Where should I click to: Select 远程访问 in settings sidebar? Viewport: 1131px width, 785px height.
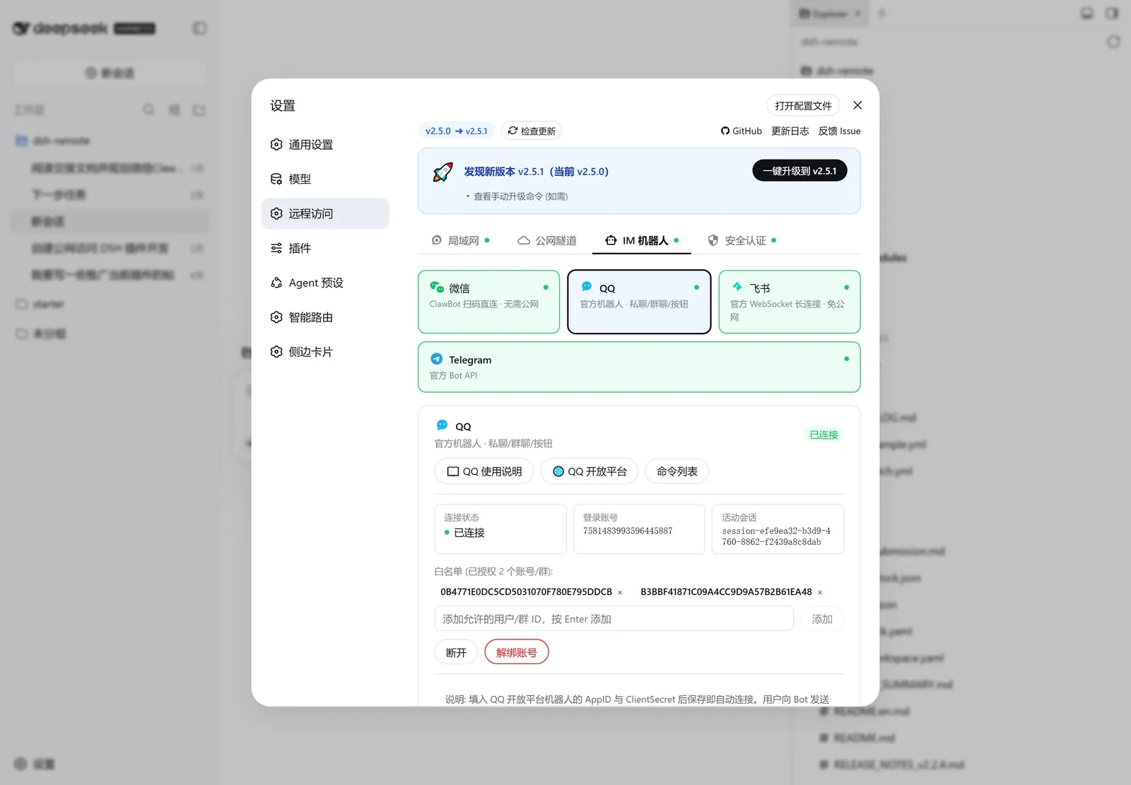click(325, 213)
